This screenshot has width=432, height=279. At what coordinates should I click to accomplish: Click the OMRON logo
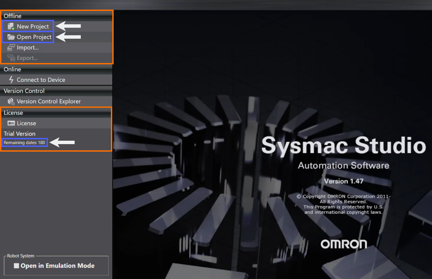coord(344,244)
